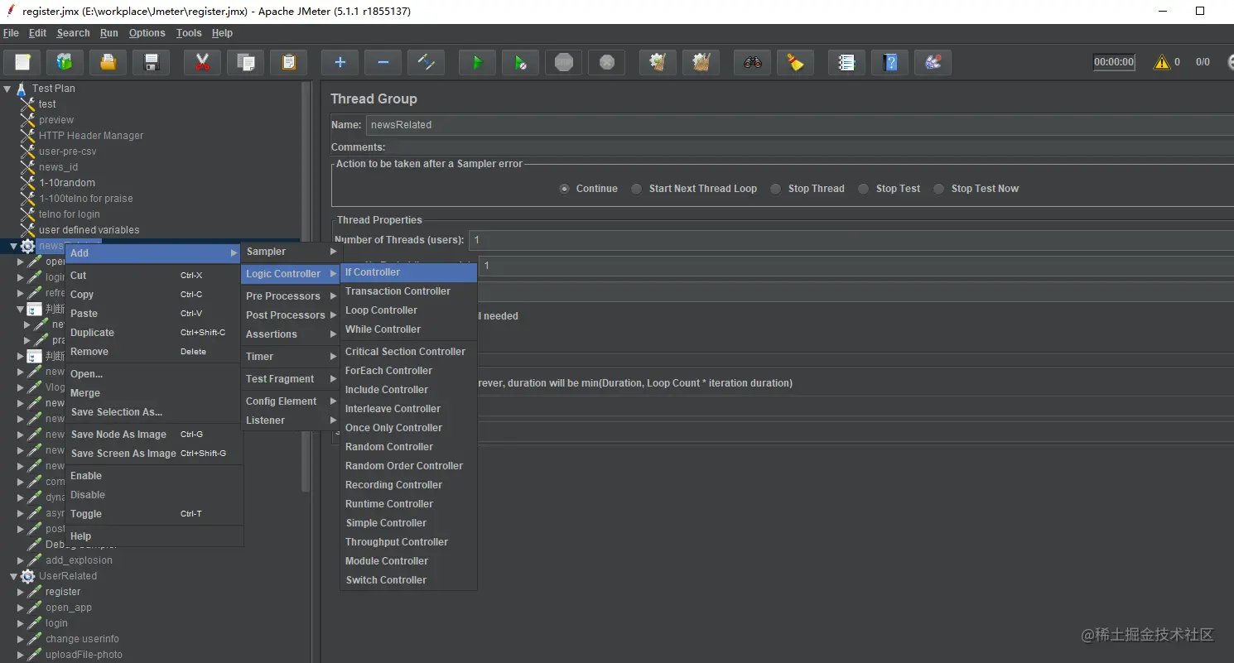Open the Tools menu
This screenshot has width=1234, height=663.
tap(189, 33)
